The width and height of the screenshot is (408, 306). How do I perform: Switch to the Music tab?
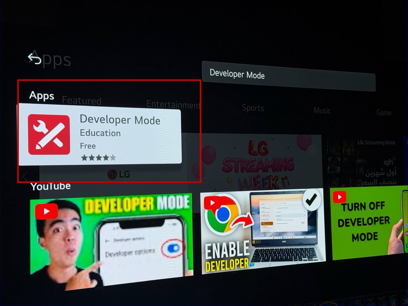[x=322, y=111]
